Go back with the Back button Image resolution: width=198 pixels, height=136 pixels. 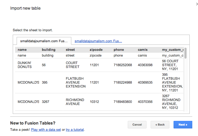[x=160, y=125]
